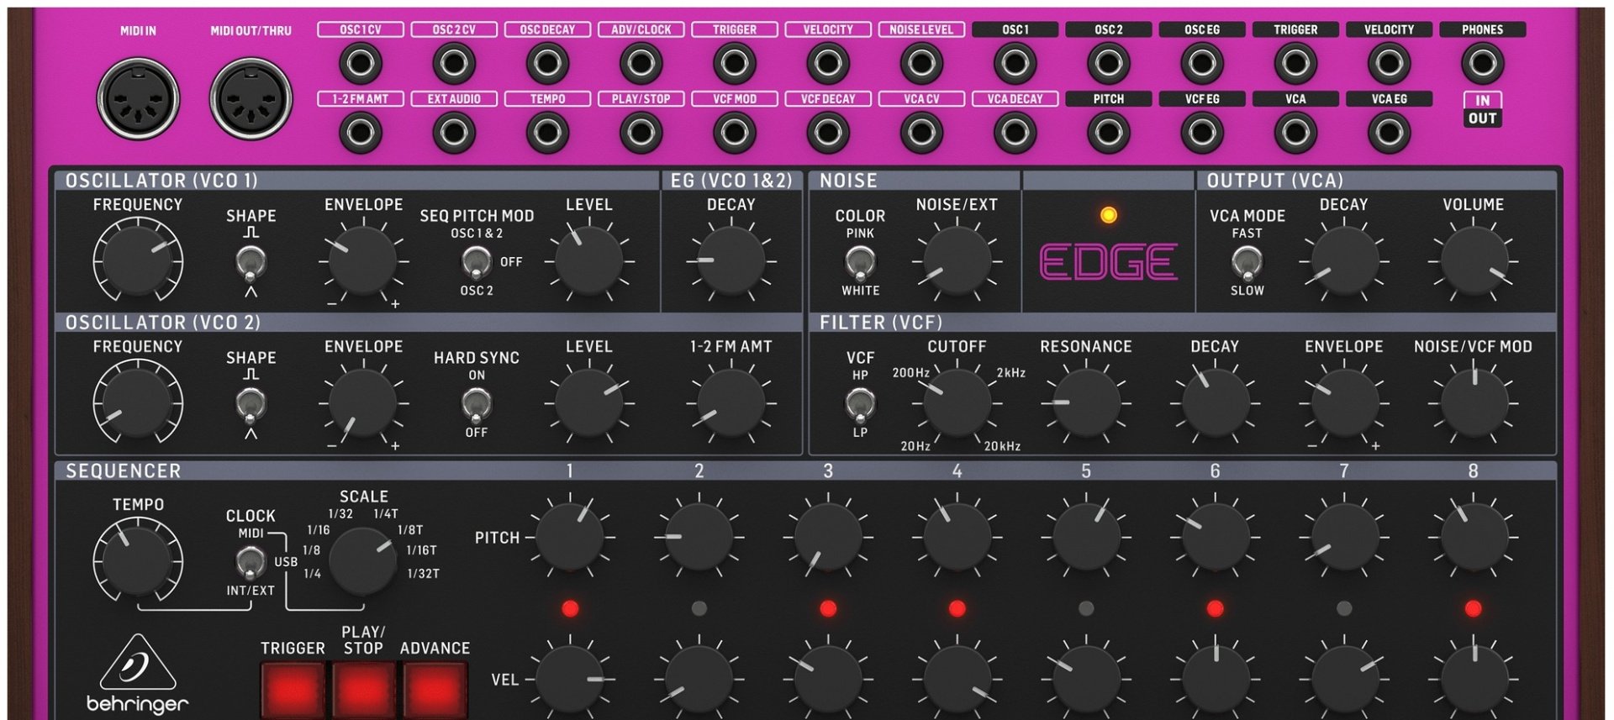
Task: Flip the VCF HP/LP filter switch
Action: pos(859,405)
